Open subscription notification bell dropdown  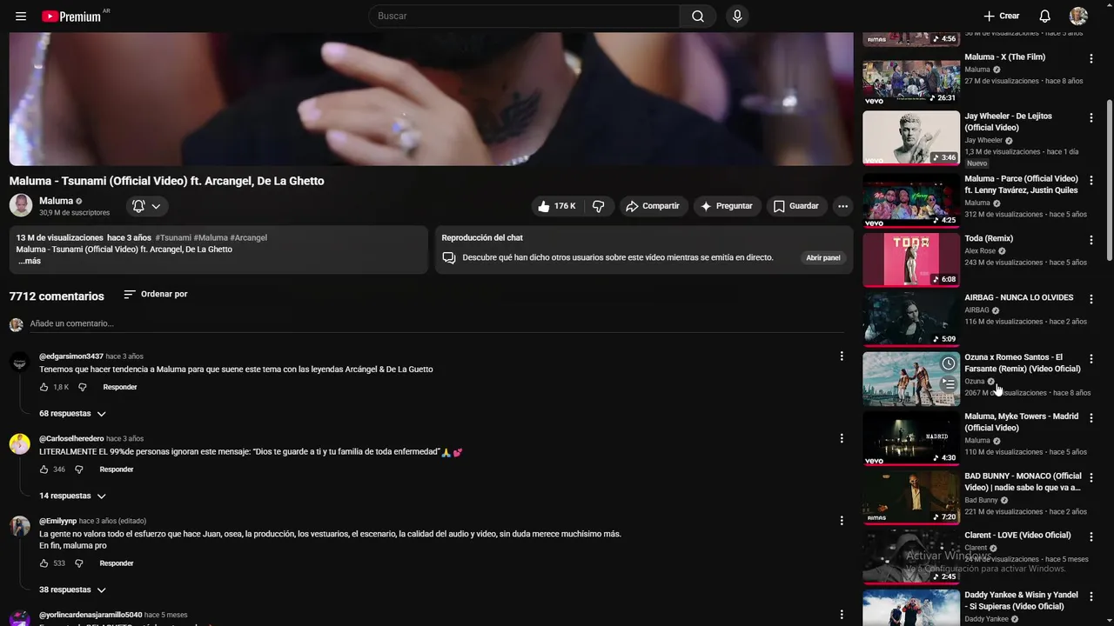click(146, 206)
